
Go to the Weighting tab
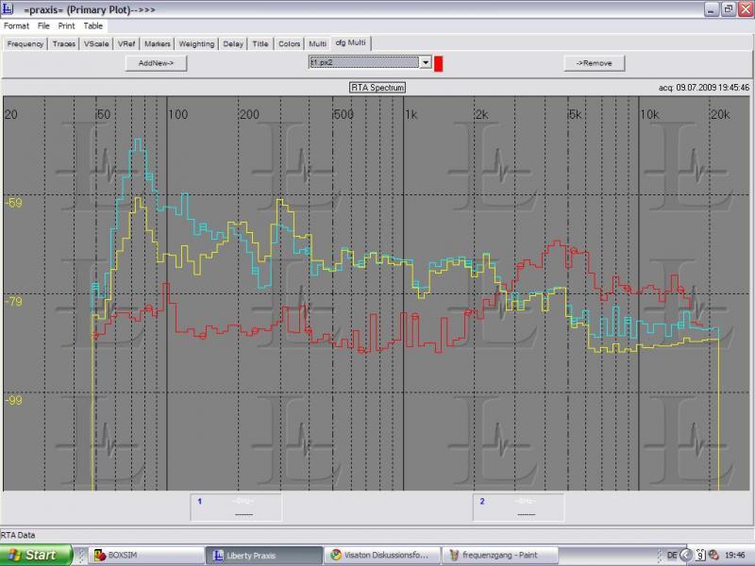coord(196,43)
